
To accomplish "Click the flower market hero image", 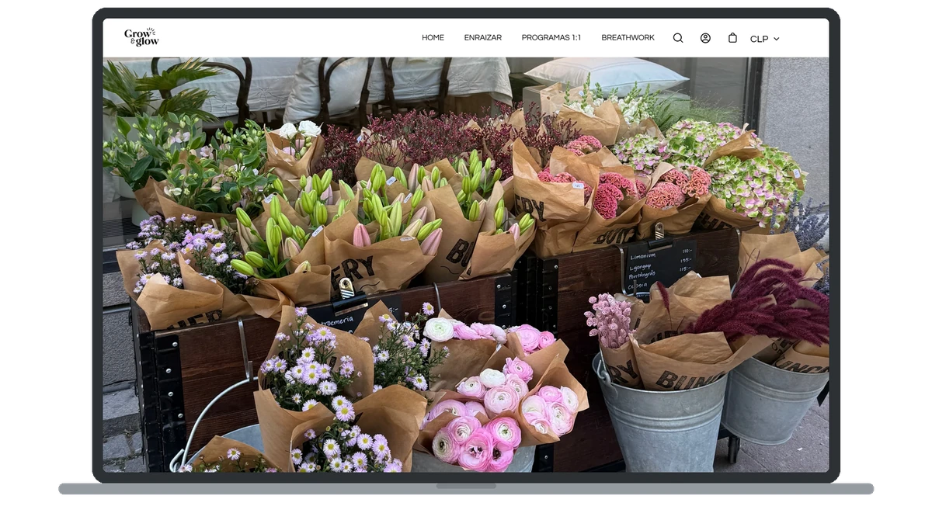I will point(466,265).
